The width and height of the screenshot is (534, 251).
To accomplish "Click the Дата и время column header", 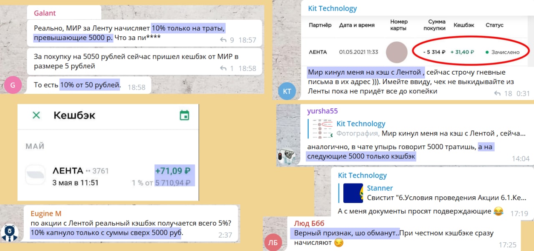I will point(356,25).
